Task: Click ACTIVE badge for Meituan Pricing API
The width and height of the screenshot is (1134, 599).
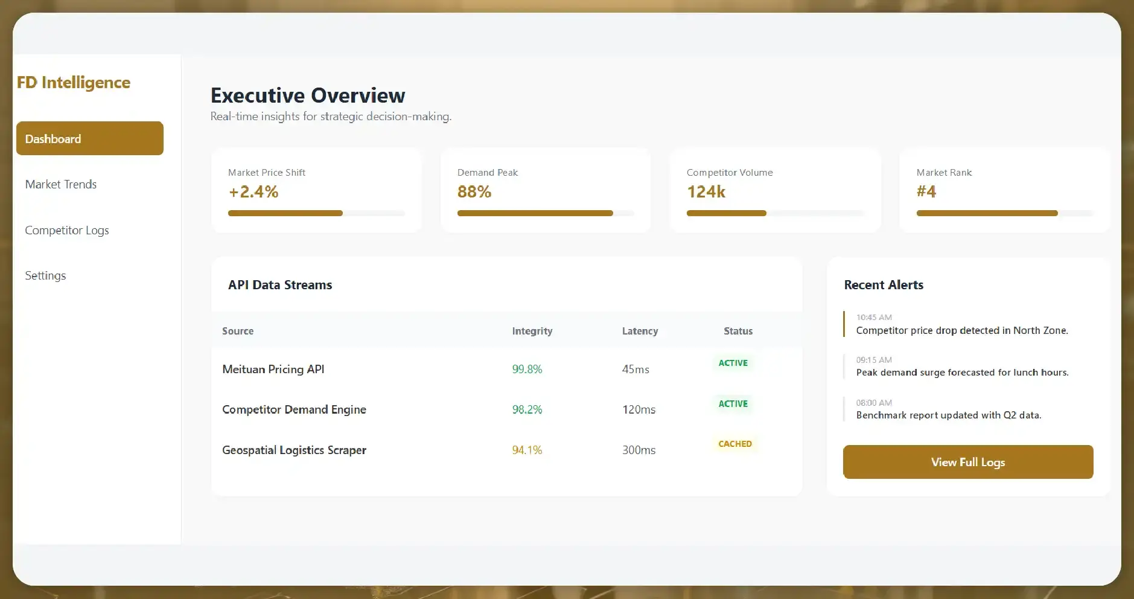Action: pos(733,363)
